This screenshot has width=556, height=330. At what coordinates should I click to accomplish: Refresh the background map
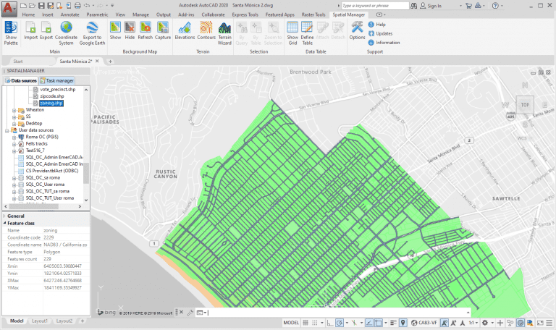145,30
